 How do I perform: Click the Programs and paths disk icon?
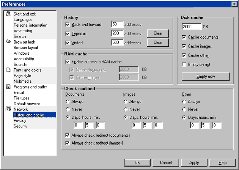click(8, 87)
